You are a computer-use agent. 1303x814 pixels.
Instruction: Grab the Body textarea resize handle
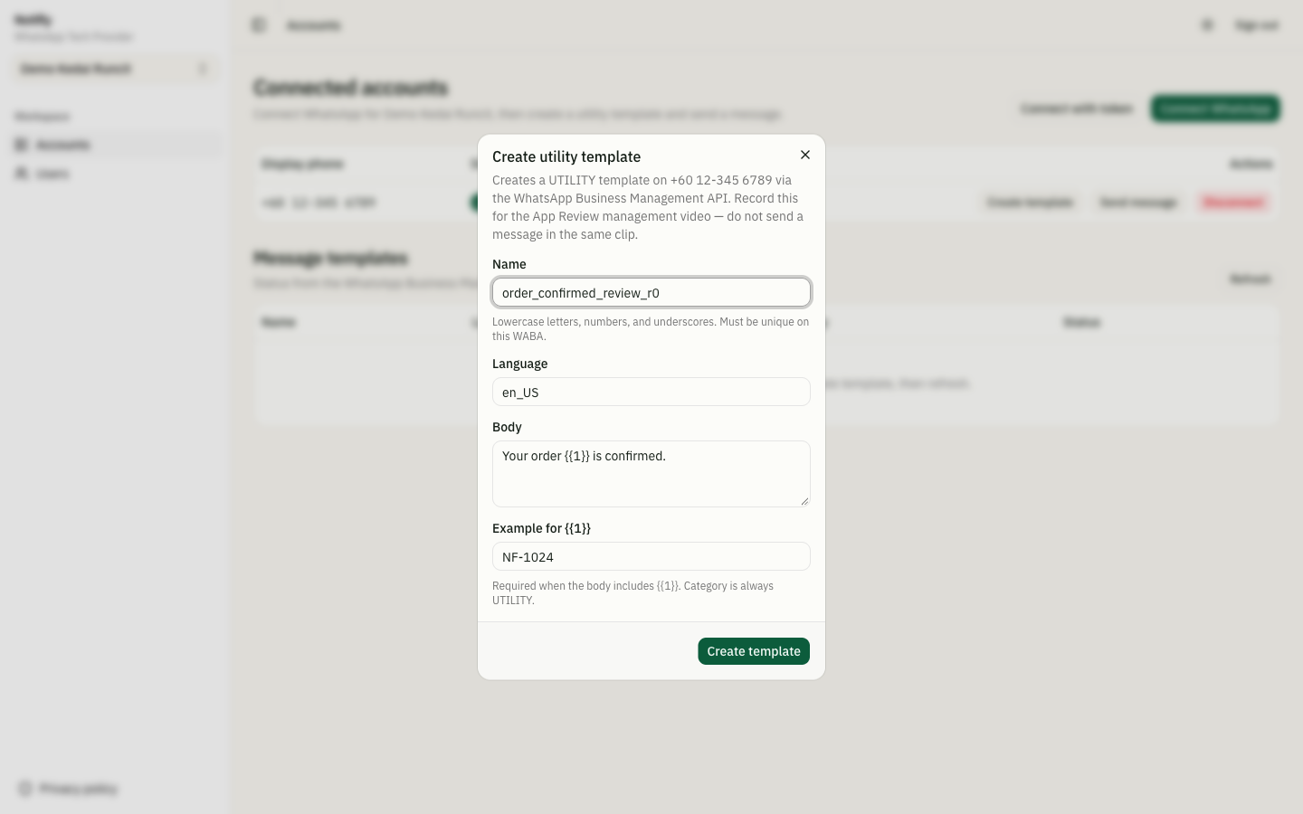click(804, 501)
